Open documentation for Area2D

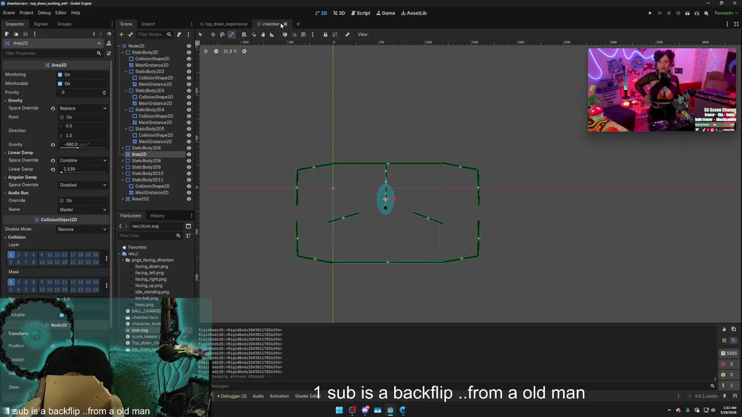click(108, 43)
